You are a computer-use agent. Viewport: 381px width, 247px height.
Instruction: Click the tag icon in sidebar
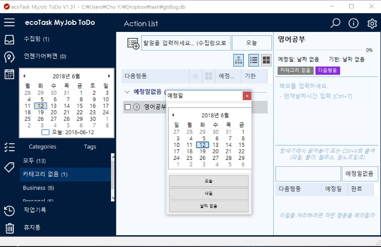point(9,167)
